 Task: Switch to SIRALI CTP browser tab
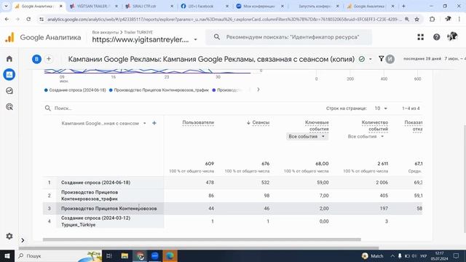[149, 6]
